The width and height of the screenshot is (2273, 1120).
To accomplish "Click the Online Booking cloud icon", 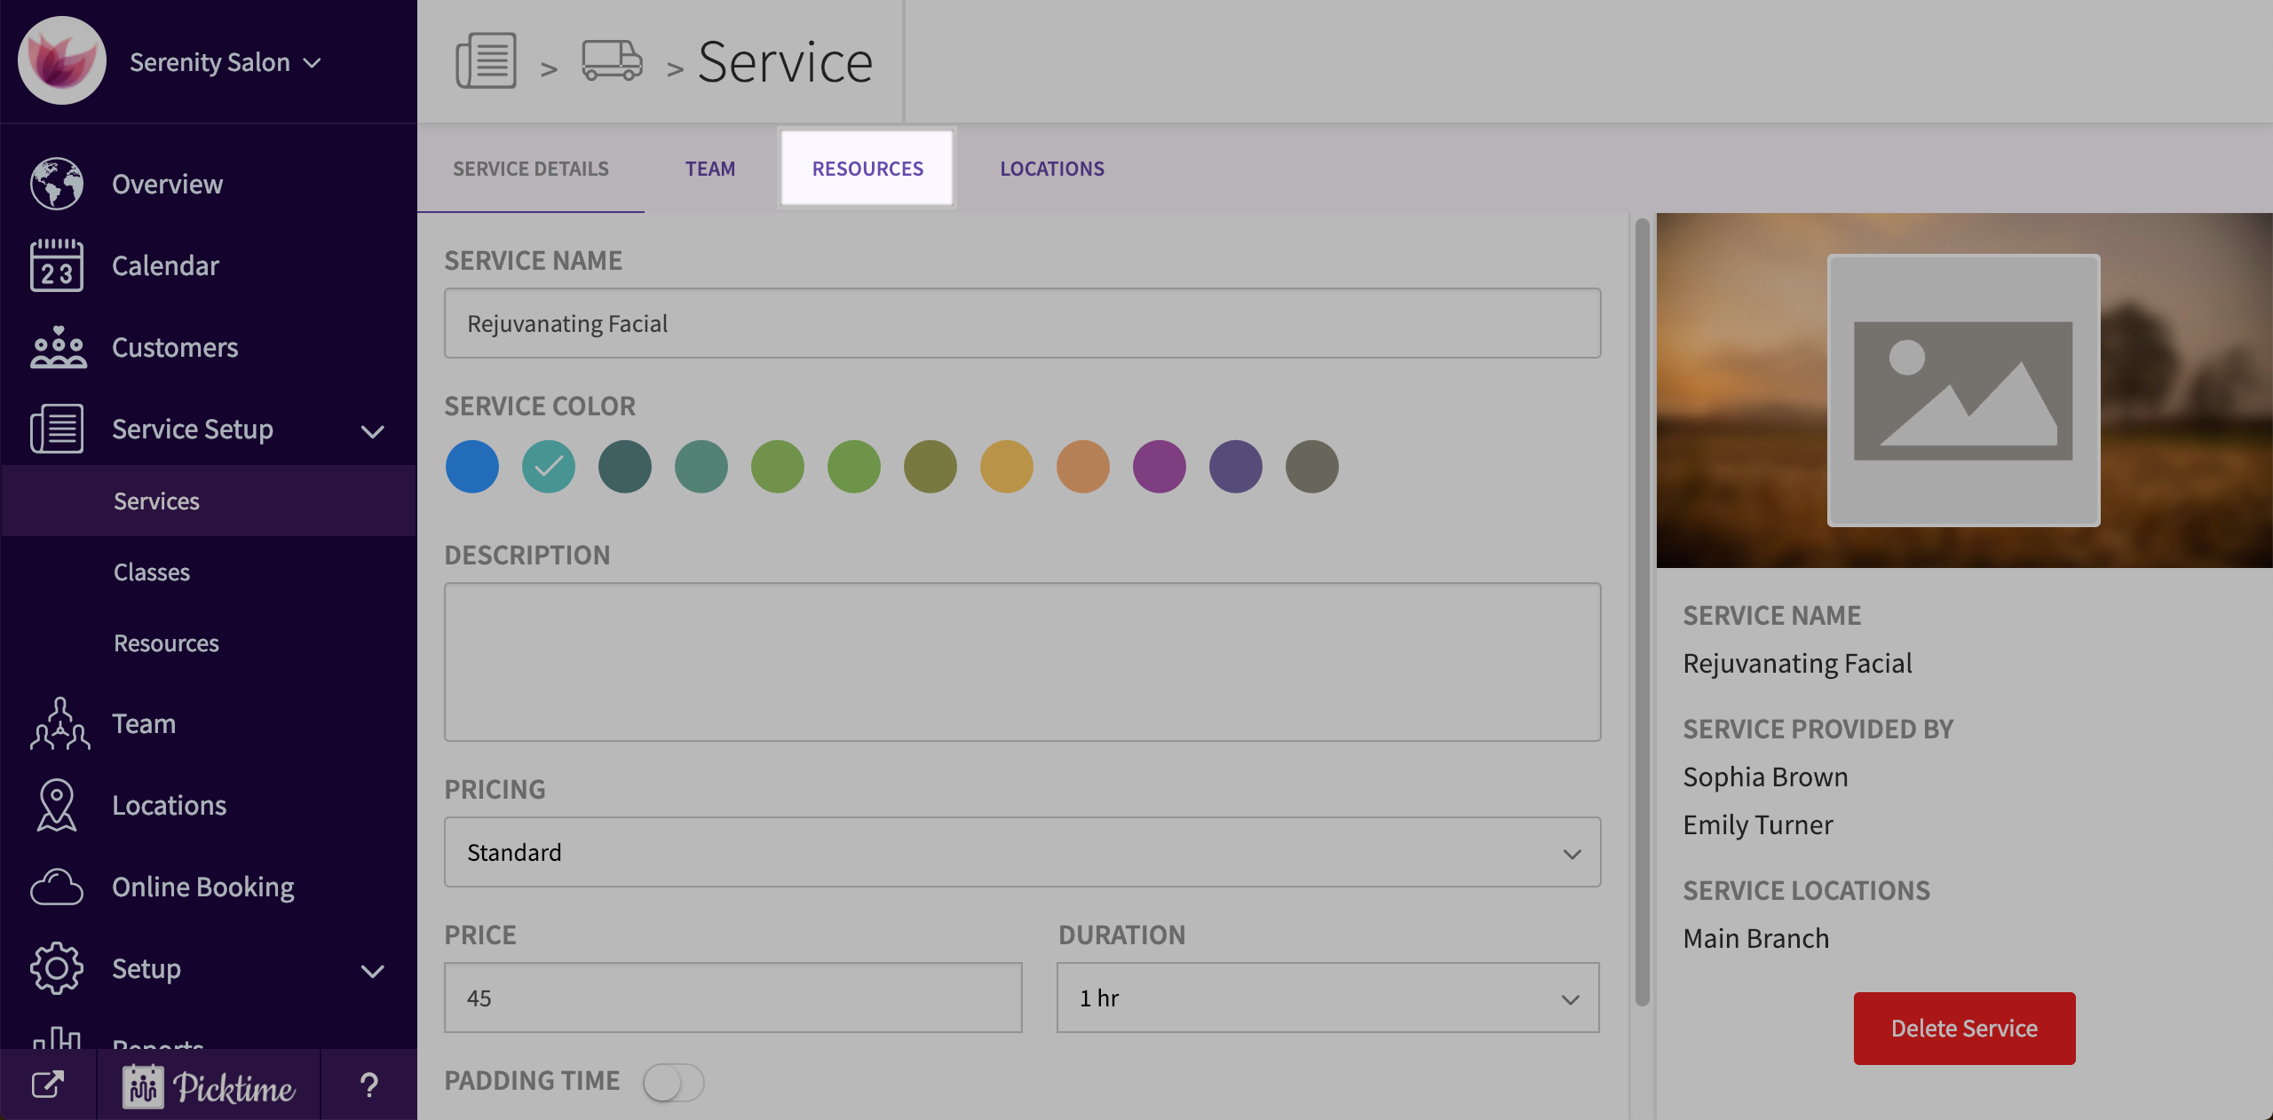I will [x=57, y=887].
